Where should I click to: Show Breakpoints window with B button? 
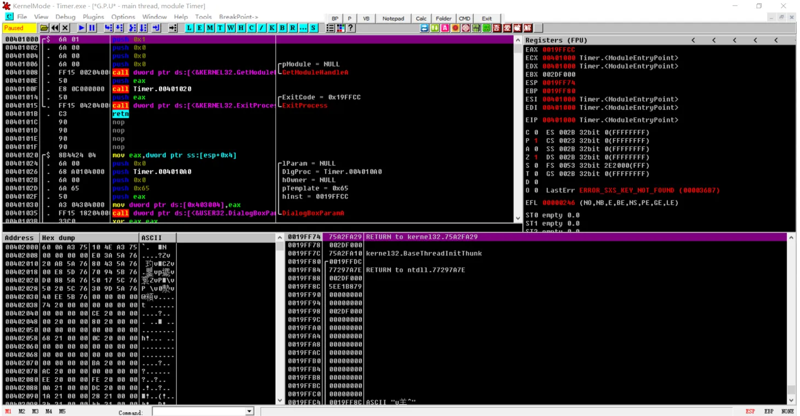tap(282, 28)
